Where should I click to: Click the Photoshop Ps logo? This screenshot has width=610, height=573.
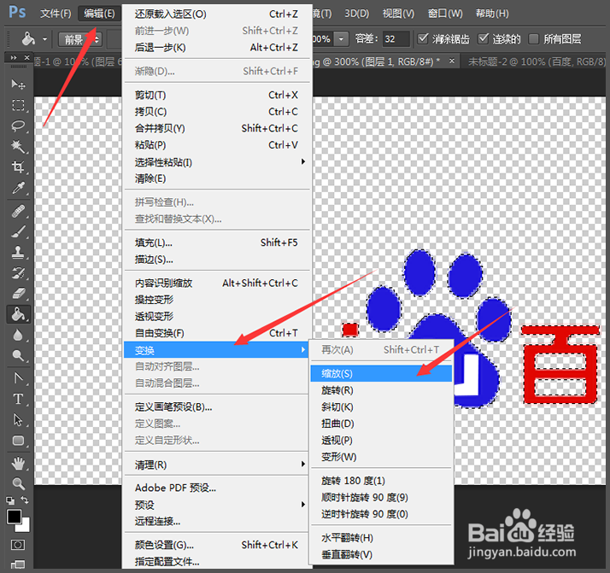coord(17,13)
